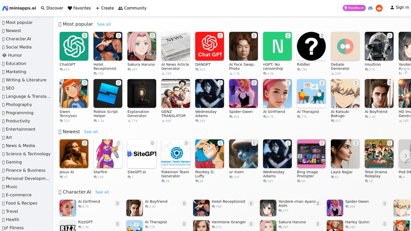
Task: Open the Favorites page
Action: coord(79,8)
